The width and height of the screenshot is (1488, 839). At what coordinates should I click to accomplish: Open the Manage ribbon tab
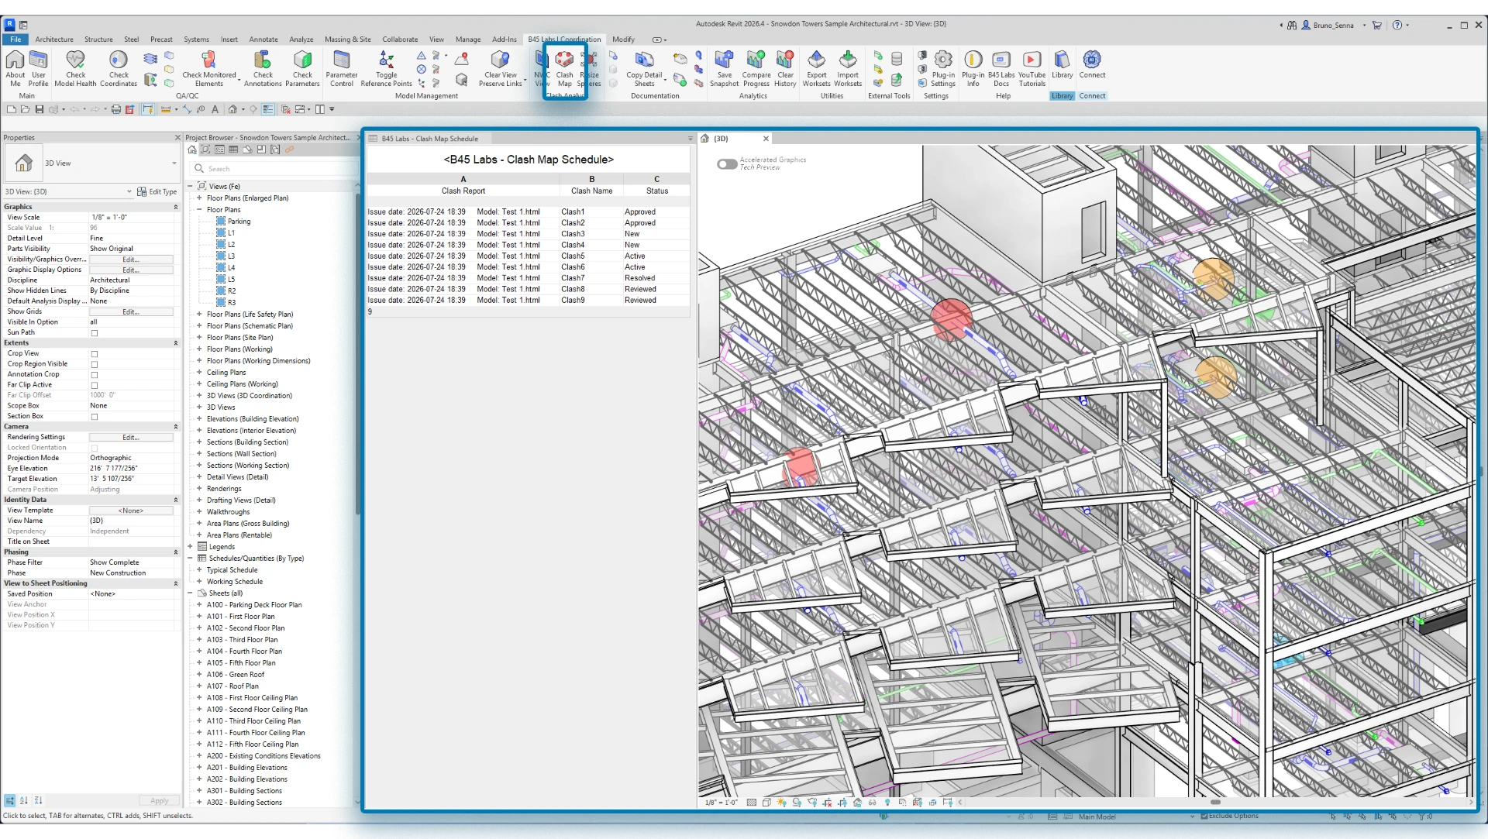468,40
